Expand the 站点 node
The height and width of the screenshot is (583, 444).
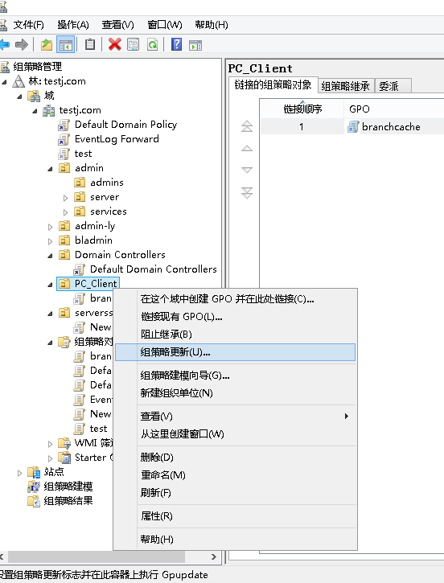20,474
